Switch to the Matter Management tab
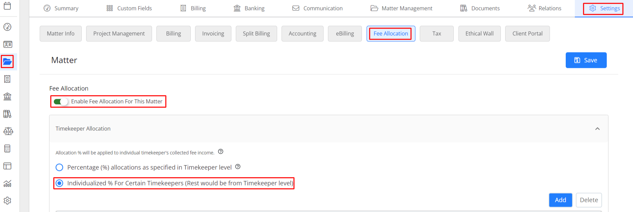The width and height of the screenshot is (633, 212). coord(401,8)
